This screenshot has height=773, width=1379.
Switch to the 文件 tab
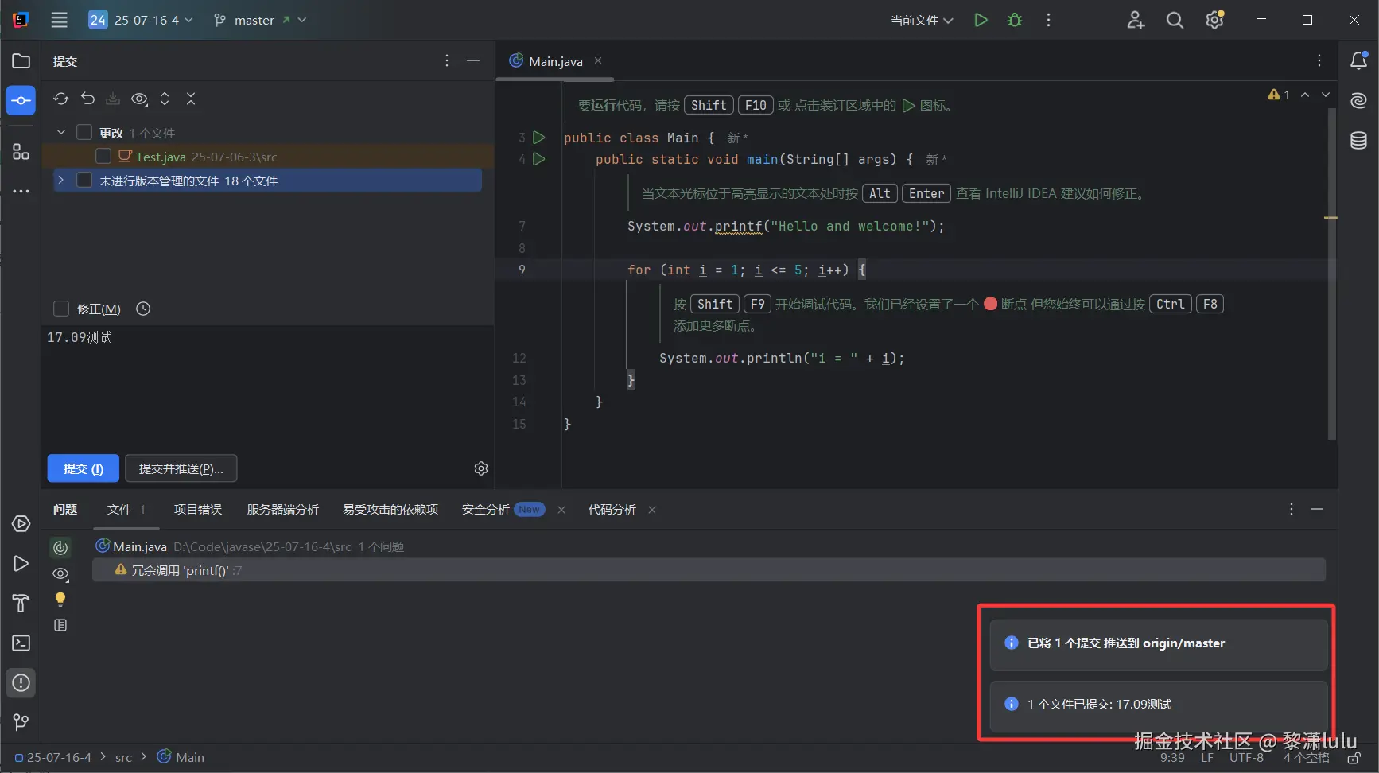click(126, 509)
